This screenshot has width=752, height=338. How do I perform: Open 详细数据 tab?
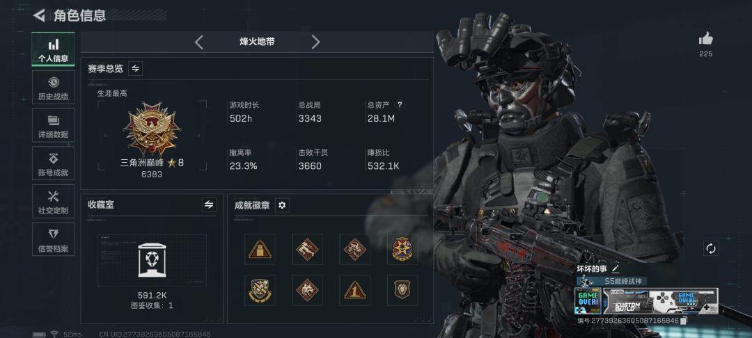[53, 125]
